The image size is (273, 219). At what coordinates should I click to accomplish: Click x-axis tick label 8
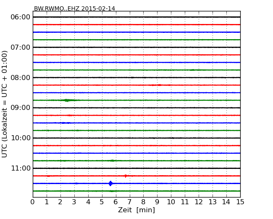click(x=143, y=202)
